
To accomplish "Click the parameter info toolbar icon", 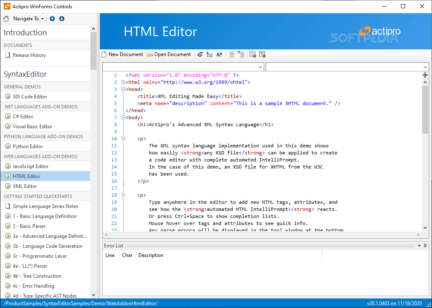I will 210,54.
